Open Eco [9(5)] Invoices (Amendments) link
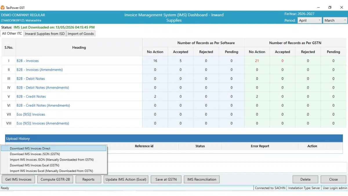The height and width of the screenshot is (196, 348). [43, 123]
